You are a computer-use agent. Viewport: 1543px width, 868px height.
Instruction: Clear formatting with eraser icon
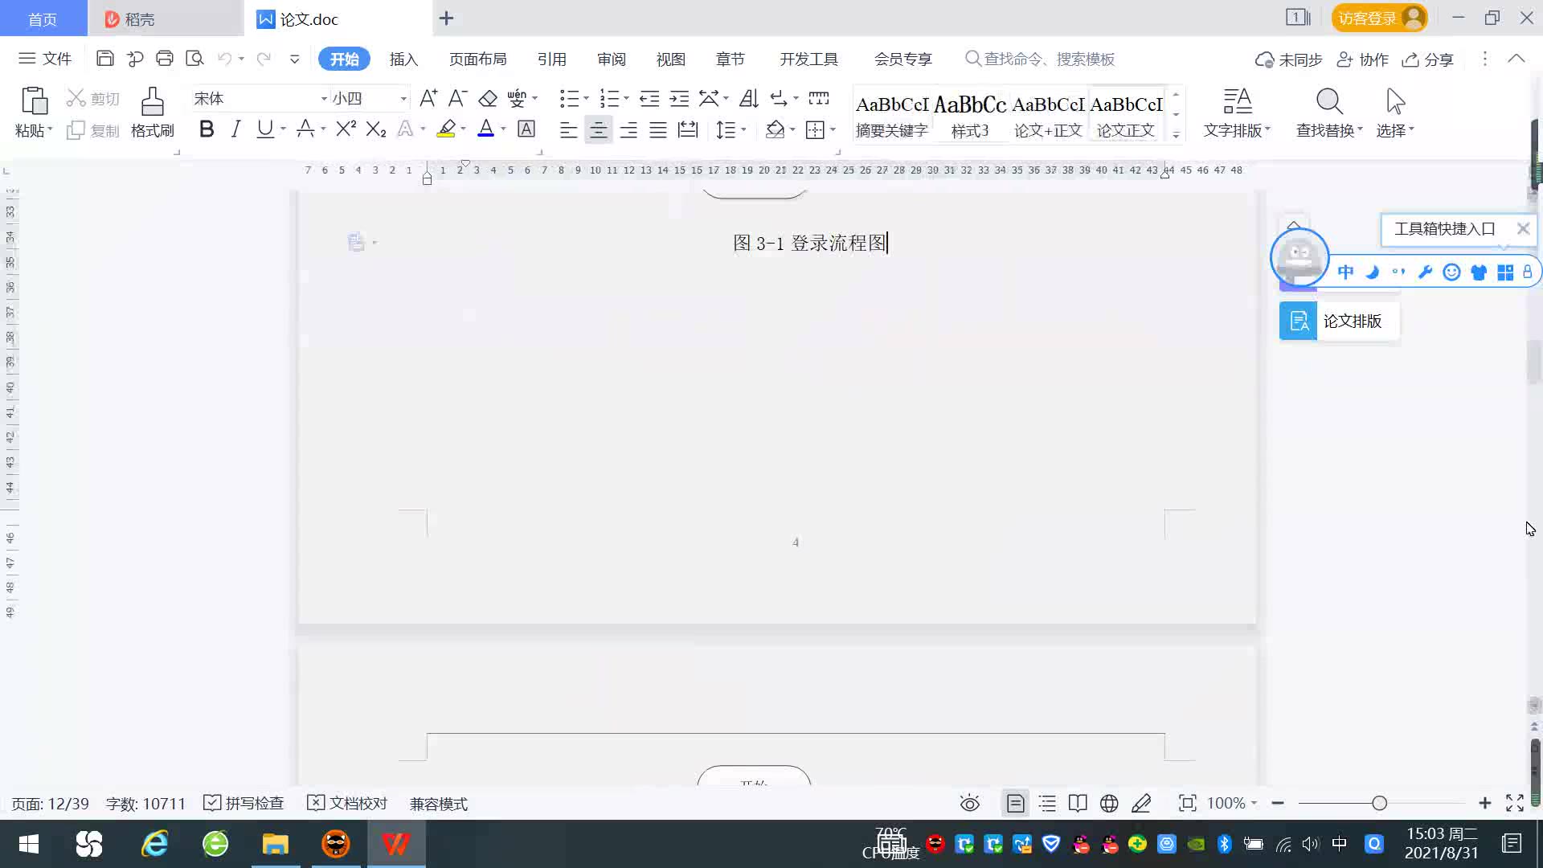(488, 98)
